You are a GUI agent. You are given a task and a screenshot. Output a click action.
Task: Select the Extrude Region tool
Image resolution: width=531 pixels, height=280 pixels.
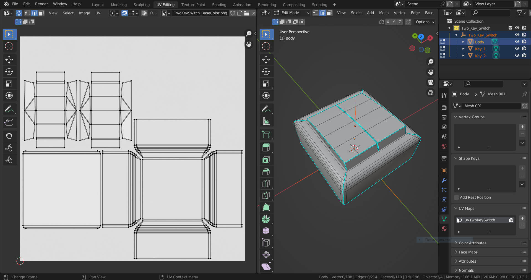(266, 148)
